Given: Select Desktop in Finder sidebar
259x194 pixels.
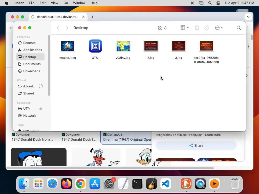Looking at the screenshot, I should pos(30,57).
